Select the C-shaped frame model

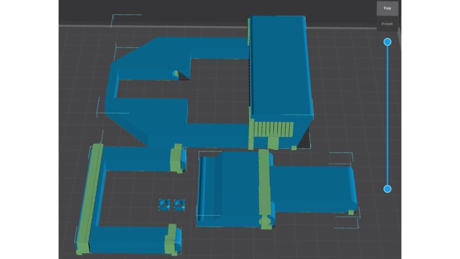[x=176, y=93]
